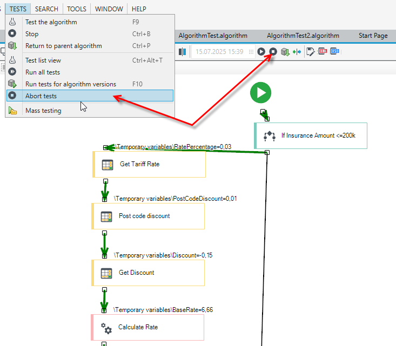Image resolution: width=396 pixels, height=346 pixels.
Task: Switch to AlgorithmTest.algorithm tab
Action: pos(213,36)
